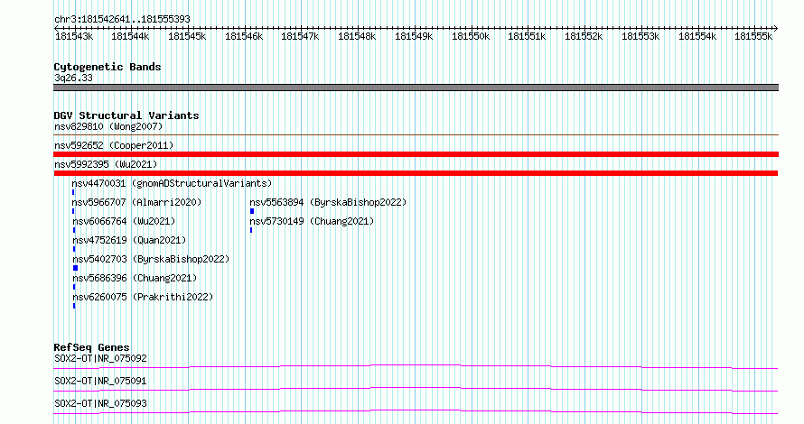Image resolution: width=804 pixels, height=424 pixels.
Task: Open SOX2-OT|NR_075091 gene label
Action: coord(100,381)
